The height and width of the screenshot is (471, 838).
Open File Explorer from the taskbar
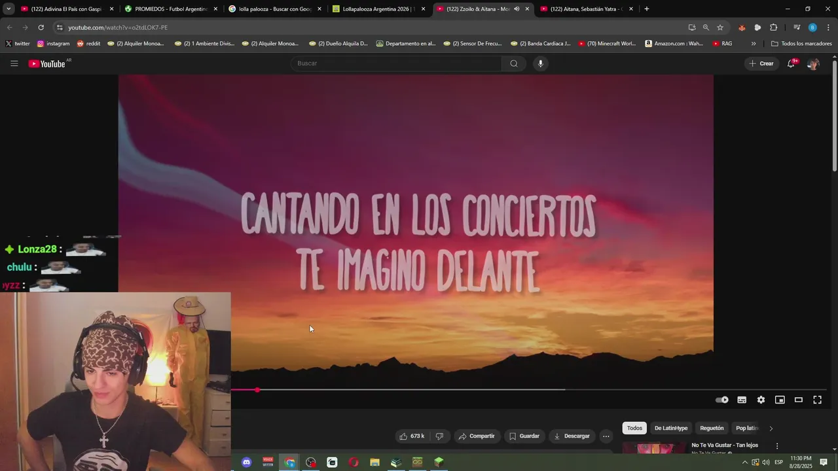pyautogui.click(x=374, y=462)
